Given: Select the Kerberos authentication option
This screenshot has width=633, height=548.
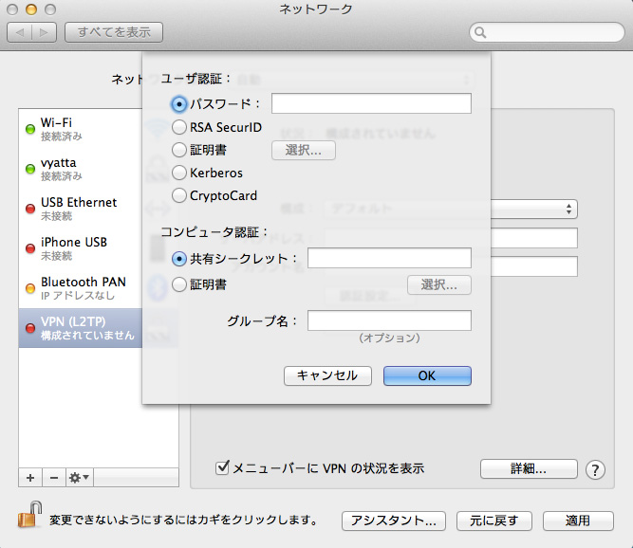Looking at the screenshot, I should click(179, 173).
